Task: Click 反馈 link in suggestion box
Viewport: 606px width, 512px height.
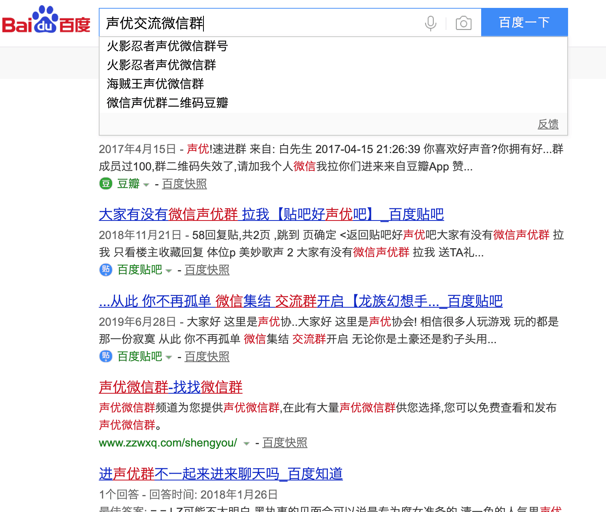Action: click(x=548, y=124)
